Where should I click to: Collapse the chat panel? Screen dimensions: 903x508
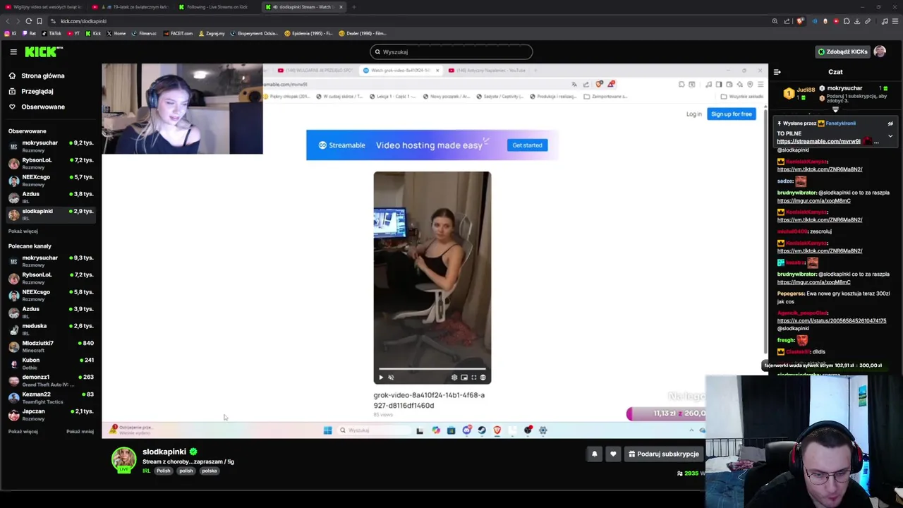[777, 72]
